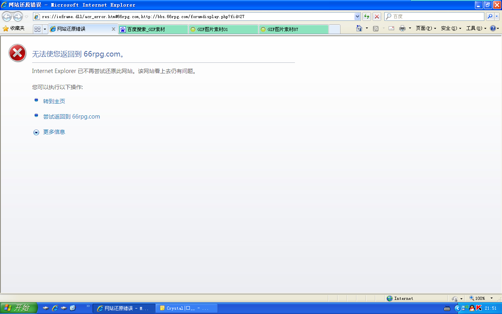Click the Home page icon
This screenshot has width=502, height=314.
[x=359, y=28]
